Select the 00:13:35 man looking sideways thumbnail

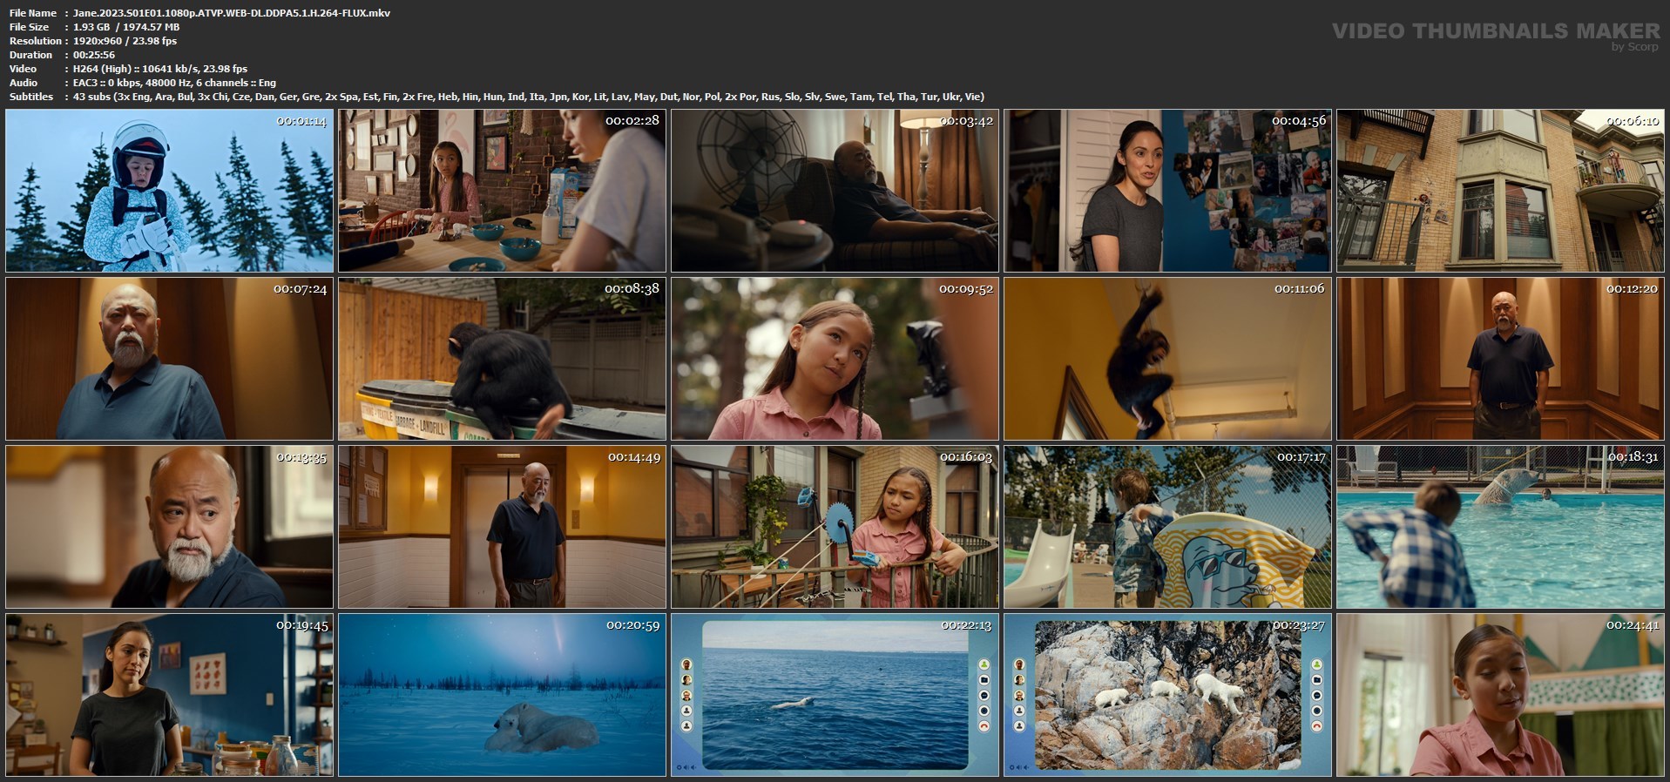point(169,527)
